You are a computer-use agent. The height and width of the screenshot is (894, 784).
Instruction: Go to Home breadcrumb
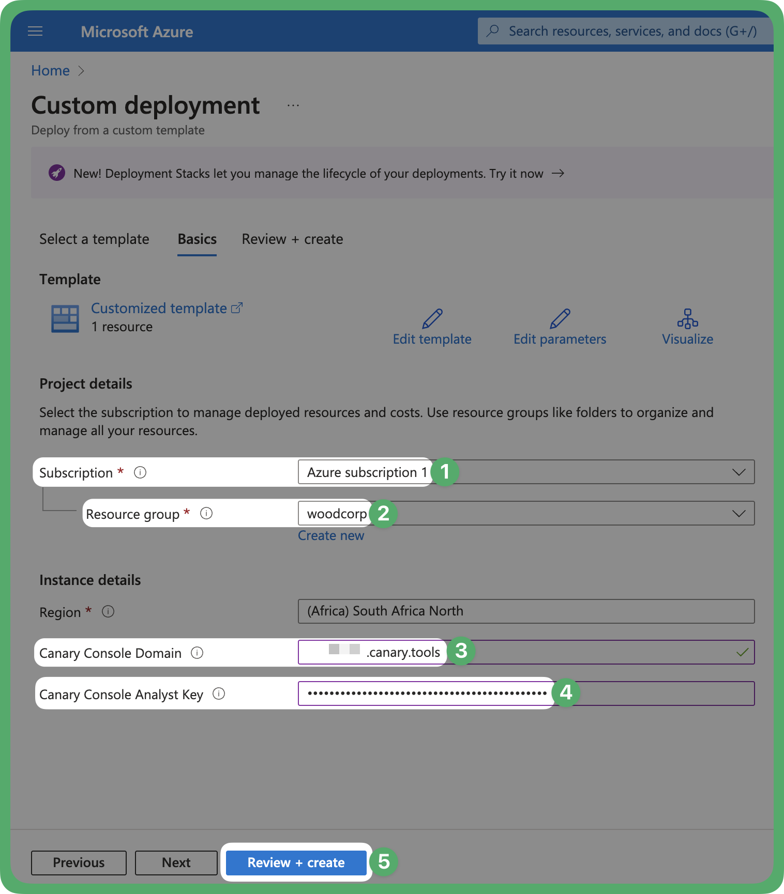(x=50, y=70)
